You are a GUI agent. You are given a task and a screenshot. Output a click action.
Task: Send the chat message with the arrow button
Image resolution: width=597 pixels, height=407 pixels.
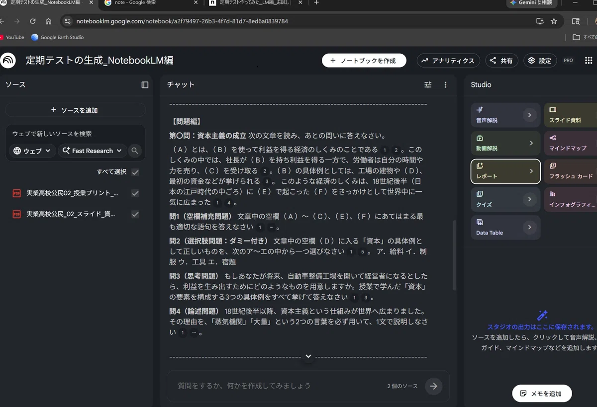pyautogui.click(x=434, y=386)
